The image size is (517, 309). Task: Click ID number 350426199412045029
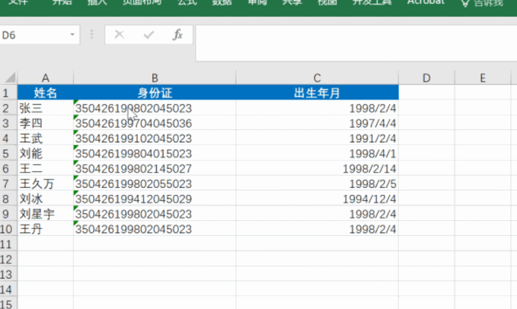[134, 199]
